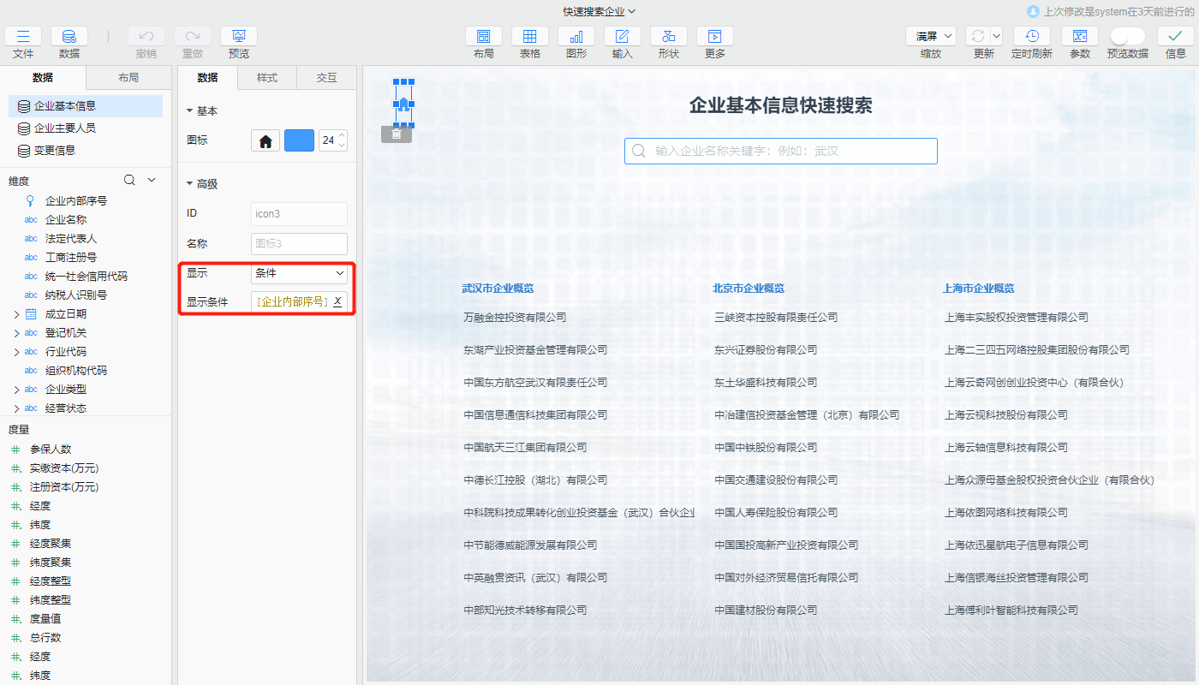
Task: Click the 更新 refresh icon
Action: [977, 36]
